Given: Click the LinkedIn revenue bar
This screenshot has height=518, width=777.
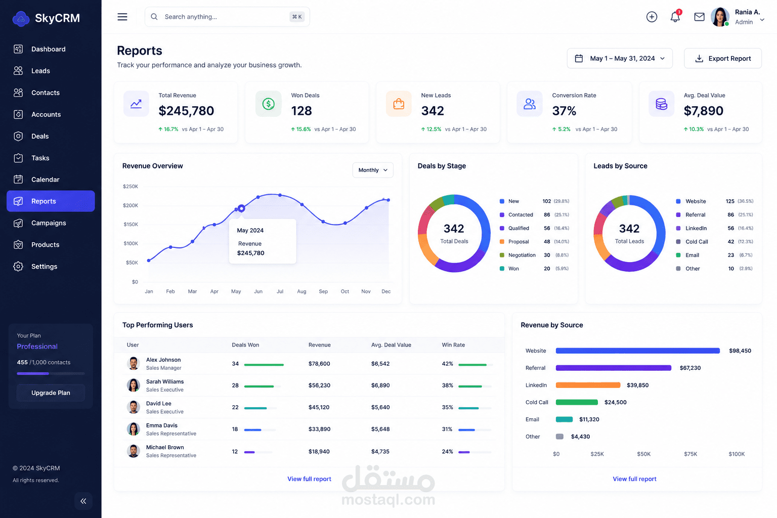Looking at the screenshot, I should tap(588, 385).
